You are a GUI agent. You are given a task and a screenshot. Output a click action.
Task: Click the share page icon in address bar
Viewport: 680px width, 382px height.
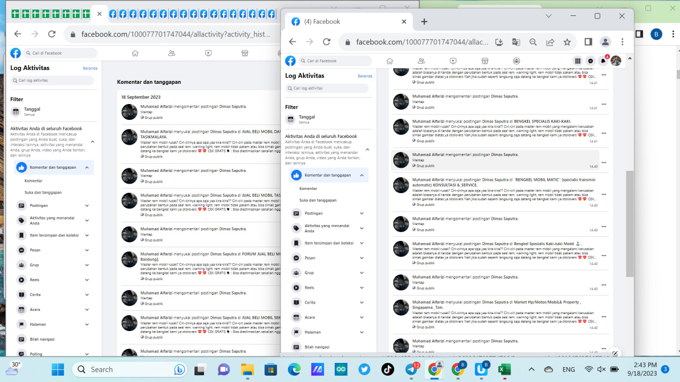[x=550, y=42]
